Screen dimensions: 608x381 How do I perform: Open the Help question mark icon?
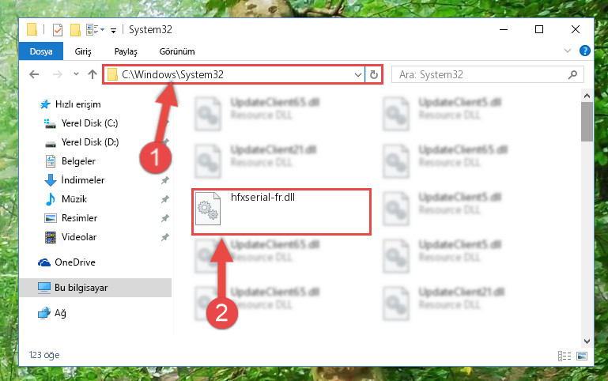point(584,51)
